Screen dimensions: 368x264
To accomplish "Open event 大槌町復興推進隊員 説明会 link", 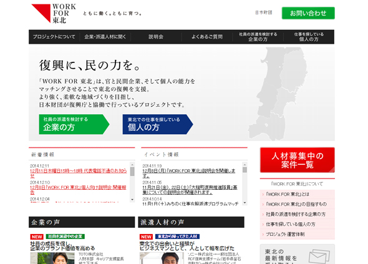I will coord(190,190).
